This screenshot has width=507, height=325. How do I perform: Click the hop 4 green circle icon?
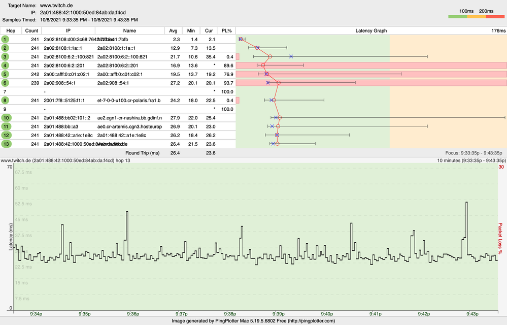click(5, 66)
